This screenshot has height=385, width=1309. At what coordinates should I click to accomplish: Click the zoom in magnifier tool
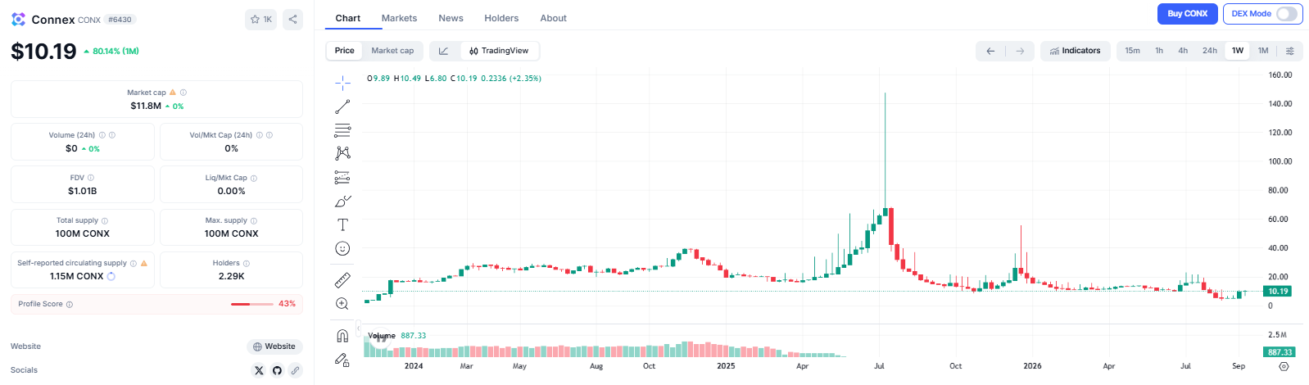click(x=342, y=304)
